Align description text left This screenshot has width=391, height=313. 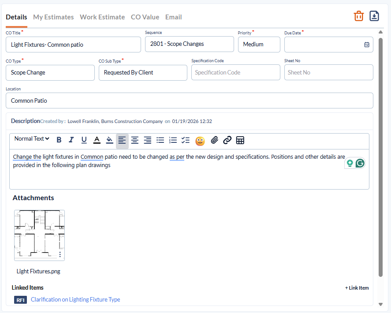click(x=122, y=141)
